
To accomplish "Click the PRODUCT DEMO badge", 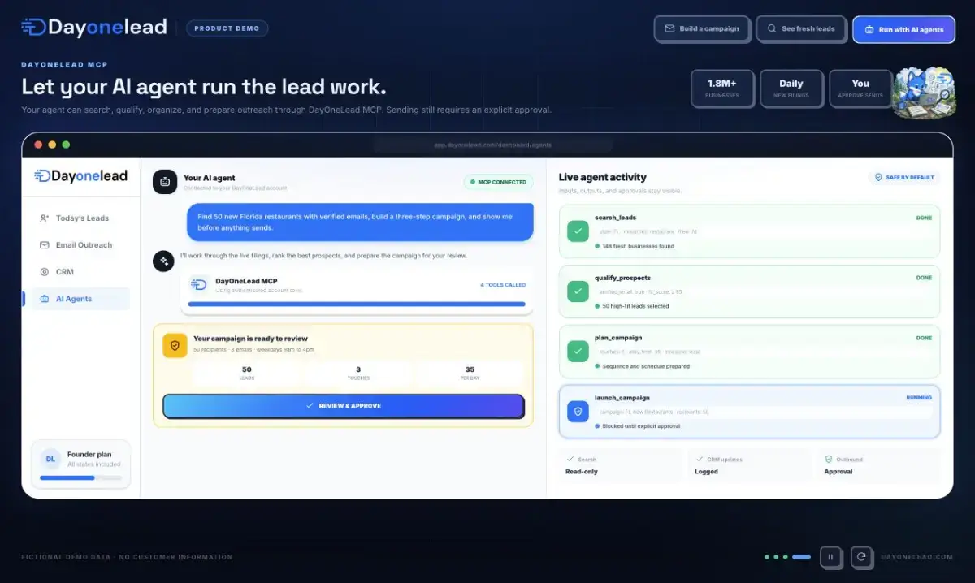I will pyautogui.click(x=227, y=28).
